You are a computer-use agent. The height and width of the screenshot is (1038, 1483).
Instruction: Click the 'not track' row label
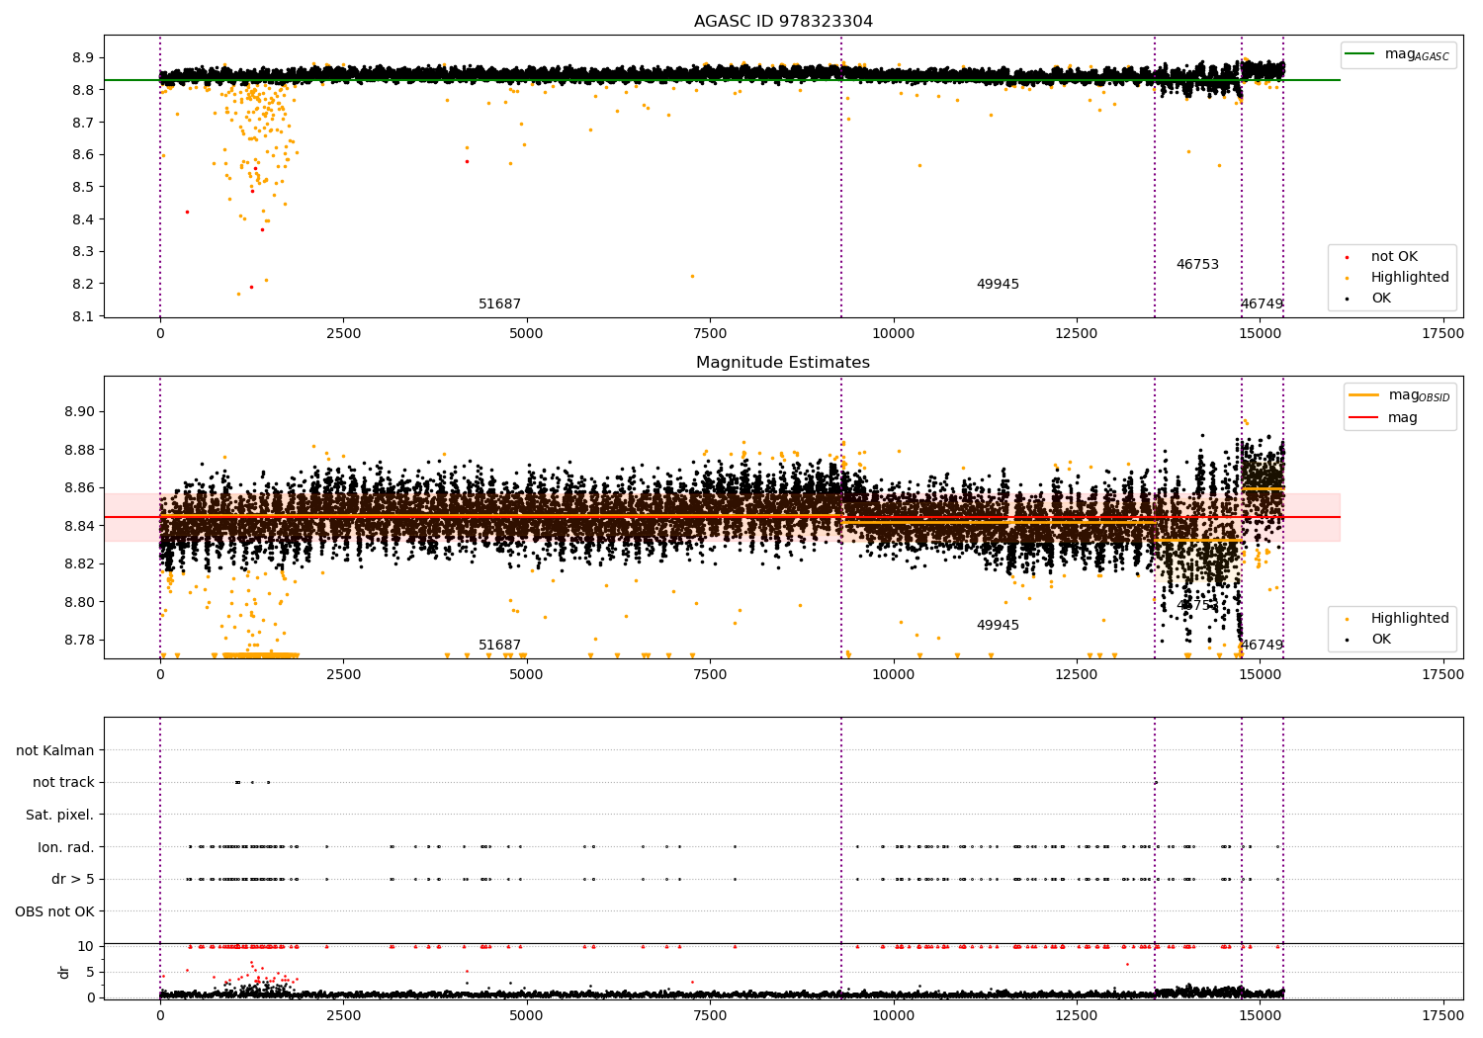63,783
